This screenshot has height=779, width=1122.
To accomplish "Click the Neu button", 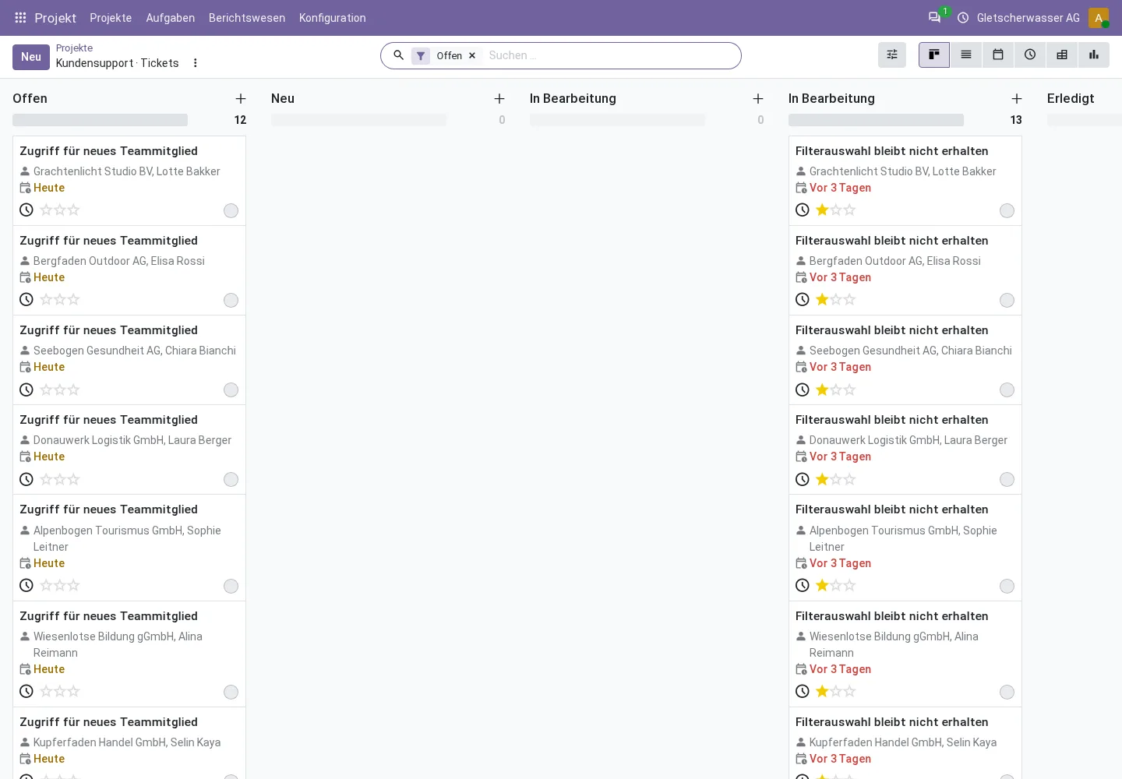I will [31, 57].
